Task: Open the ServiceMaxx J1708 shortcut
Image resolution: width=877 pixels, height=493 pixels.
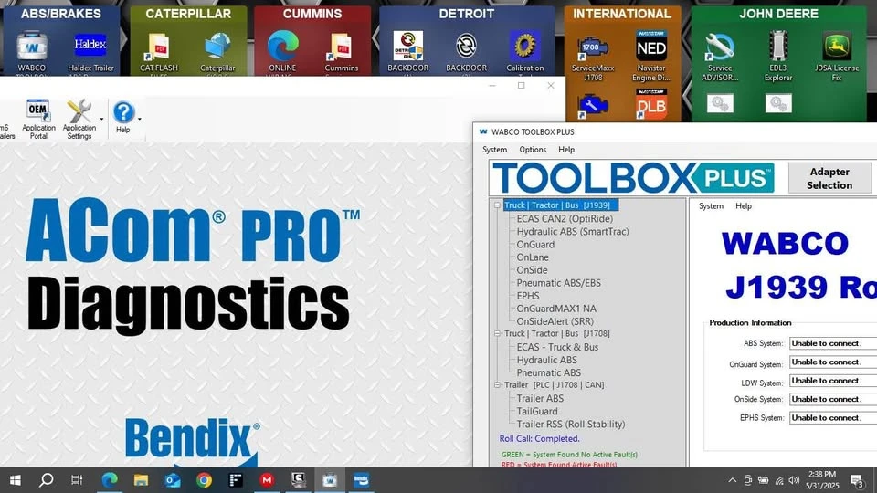Action: pos(593,57)
